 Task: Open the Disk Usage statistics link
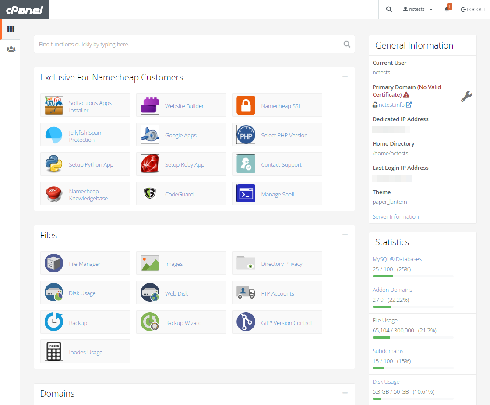(386, 381)
